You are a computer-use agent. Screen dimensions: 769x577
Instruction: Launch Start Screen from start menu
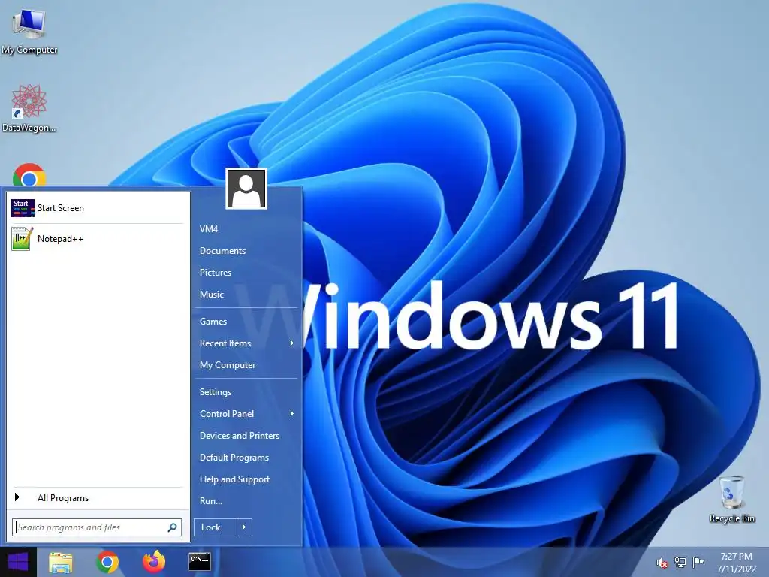coord(97,208)
